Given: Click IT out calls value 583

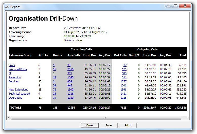Looking at the screenshot, I should (x=124, y=73).
